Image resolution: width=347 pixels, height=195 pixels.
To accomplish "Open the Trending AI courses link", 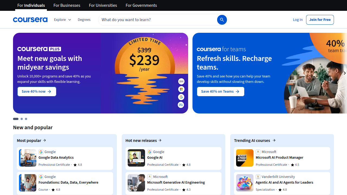I will pos(255,140).
